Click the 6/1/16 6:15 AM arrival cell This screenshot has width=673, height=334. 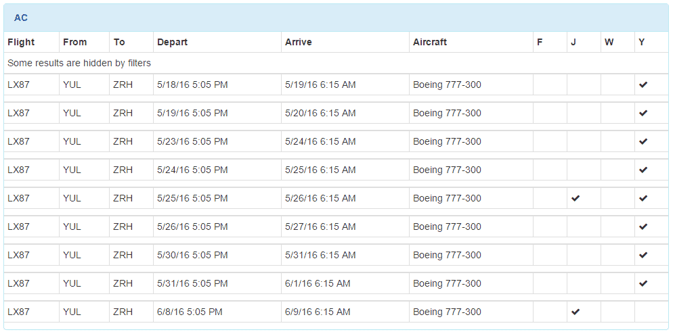318,284
